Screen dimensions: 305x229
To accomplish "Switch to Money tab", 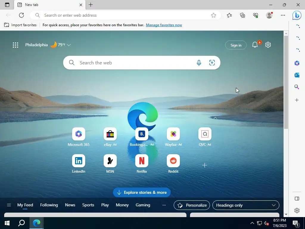I will tap(122, 205).
